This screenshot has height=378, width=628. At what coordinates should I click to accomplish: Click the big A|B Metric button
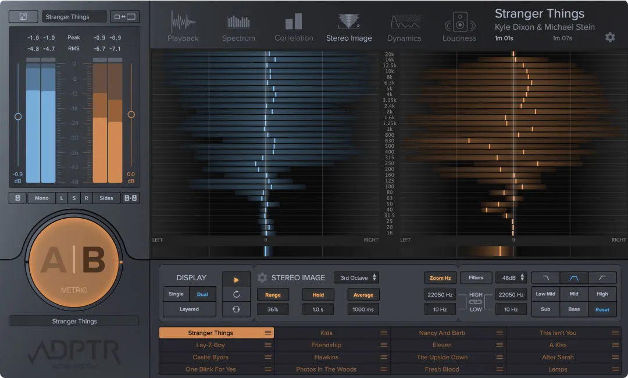[x=74, y=262]
